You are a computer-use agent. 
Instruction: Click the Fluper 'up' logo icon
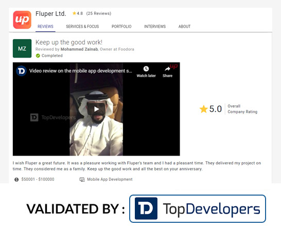(22, 20)
